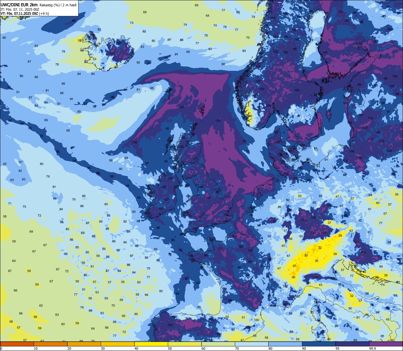Click the legend tick label '50'
The width and height of the screenshot is (403, 351).
tap(170, 348)
